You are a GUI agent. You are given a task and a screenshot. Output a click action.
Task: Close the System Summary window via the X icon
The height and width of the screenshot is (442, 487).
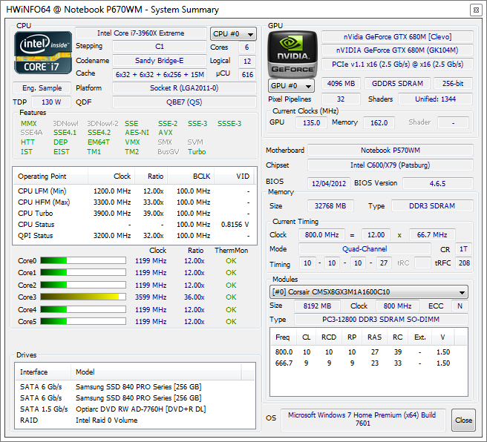(476, 10)
